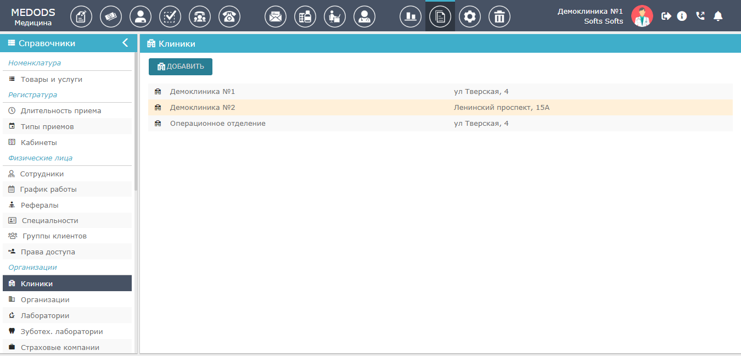Image resolution: width=741 pixels, height=356 pixels.
Task: Open the envelope messages icon
Action: (x=276, y=16)
